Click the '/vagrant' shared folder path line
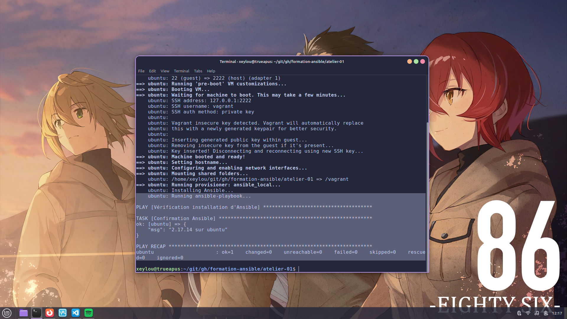Viewport: 567px width, 319px height. pyautogui.click(x=248, y=179)
